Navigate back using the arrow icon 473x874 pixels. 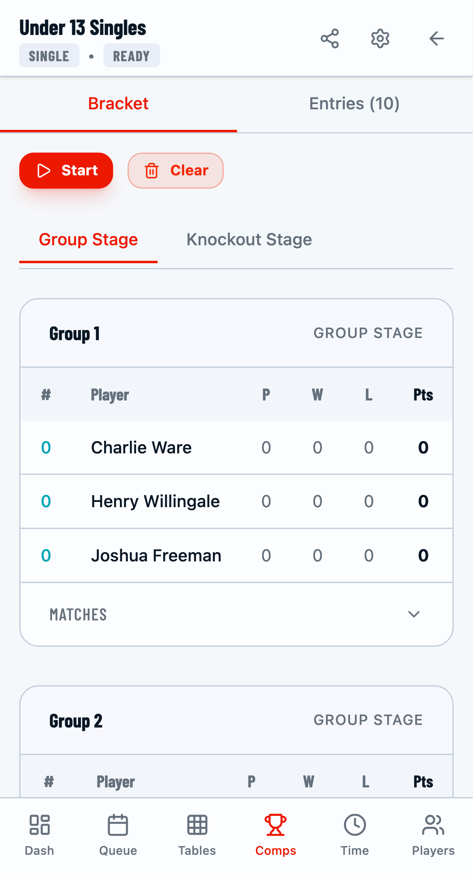tap(436, 38)
